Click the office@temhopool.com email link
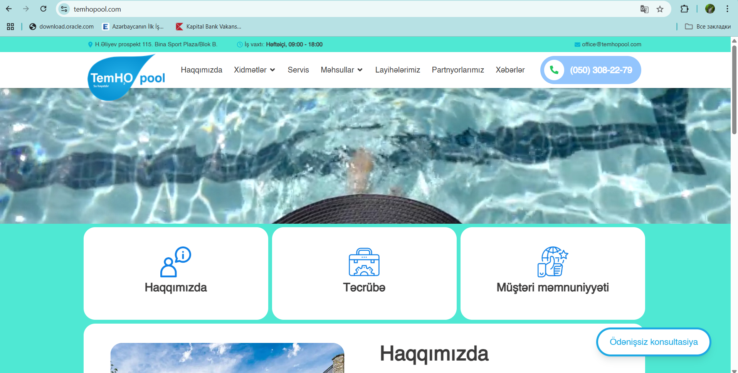The width and height of the screenshot is (738, 373). 612,44
